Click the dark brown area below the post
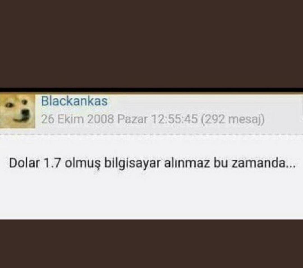Viewport: 303px width, 268px height. [x=151, y=244]
